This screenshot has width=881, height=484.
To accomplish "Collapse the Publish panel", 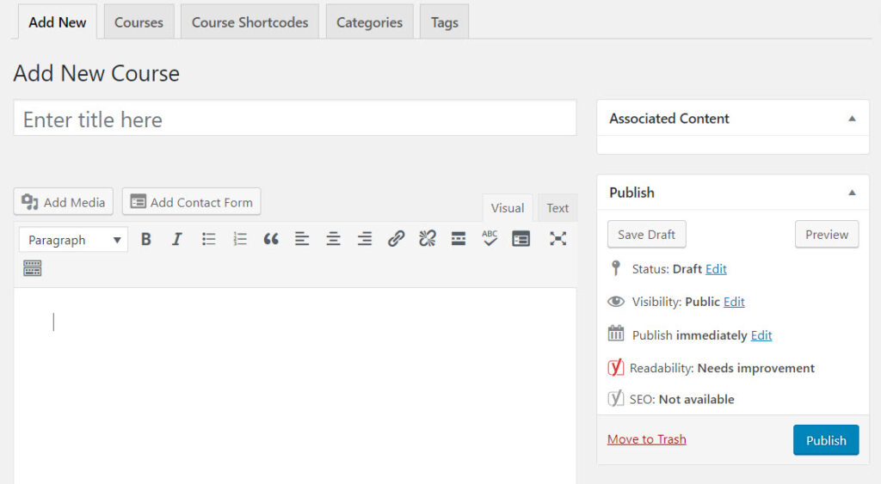I will (x=852, y=193).
